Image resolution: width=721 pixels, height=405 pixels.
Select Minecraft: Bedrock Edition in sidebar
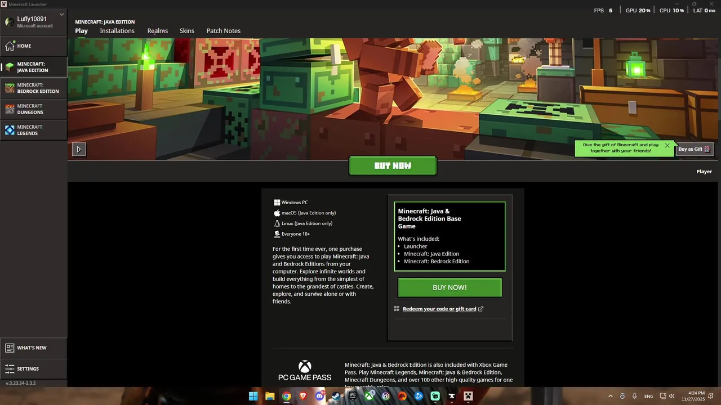click(33, 88)
